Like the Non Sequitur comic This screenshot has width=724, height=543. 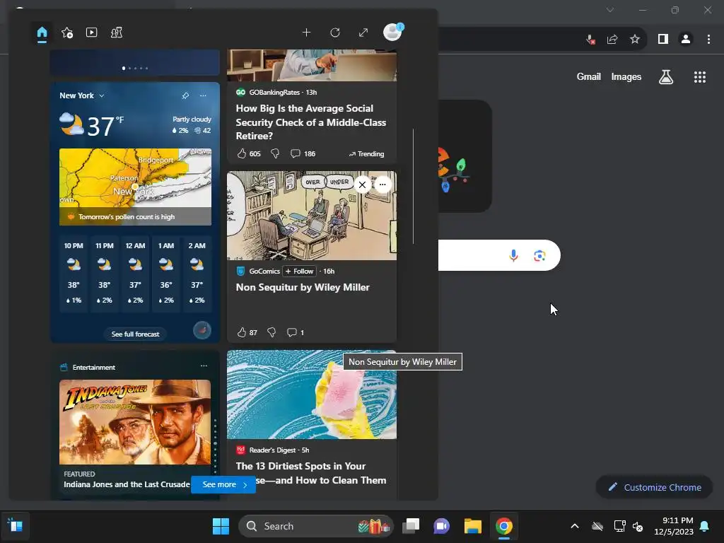(242, 332)
